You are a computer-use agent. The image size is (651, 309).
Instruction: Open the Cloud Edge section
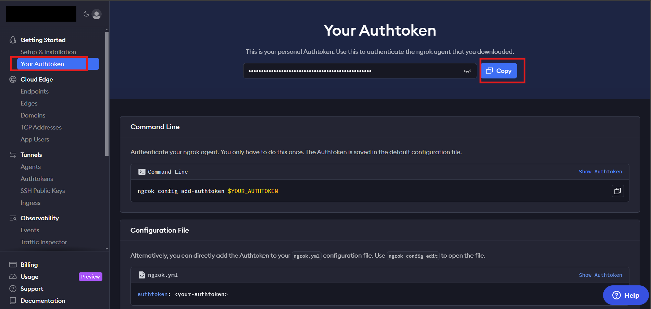(x=37, y=79)
